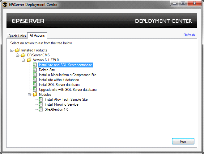Select Install a Module from a Compressed File

[67, 75]
